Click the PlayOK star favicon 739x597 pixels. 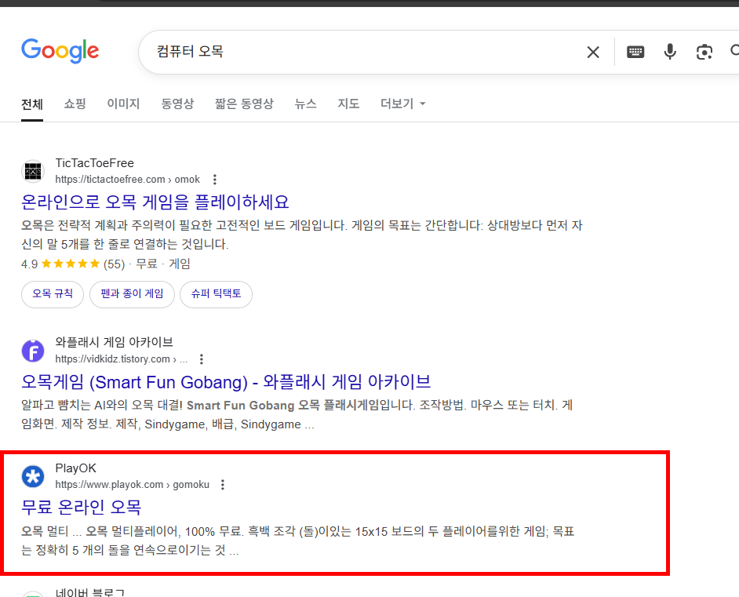(x=33, y=476)
